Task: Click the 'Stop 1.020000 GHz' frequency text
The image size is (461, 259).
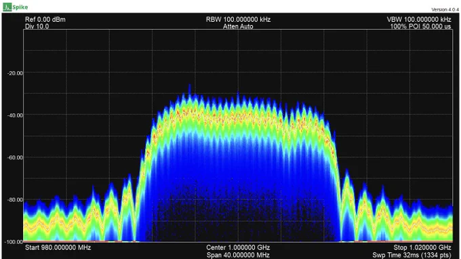Action: (x=422, y=247)
